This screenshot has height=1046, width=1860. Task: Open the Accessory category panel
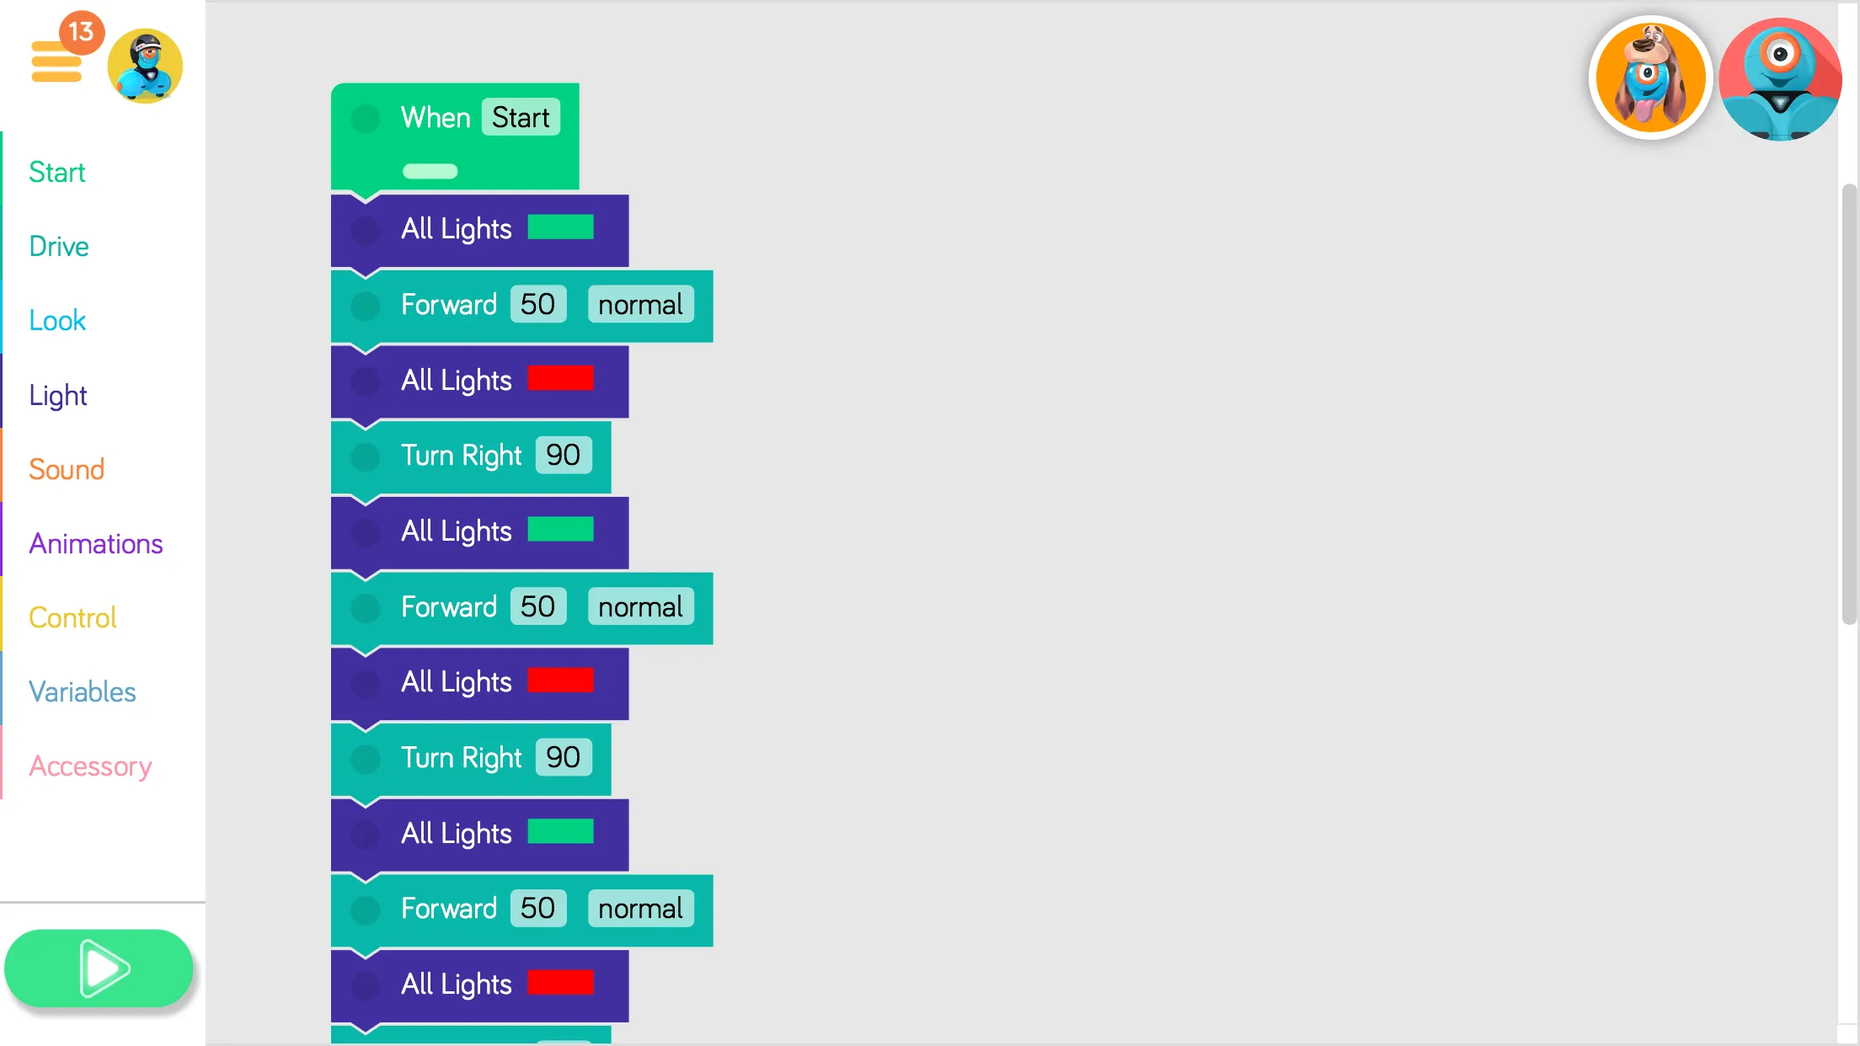pos(91,765)
